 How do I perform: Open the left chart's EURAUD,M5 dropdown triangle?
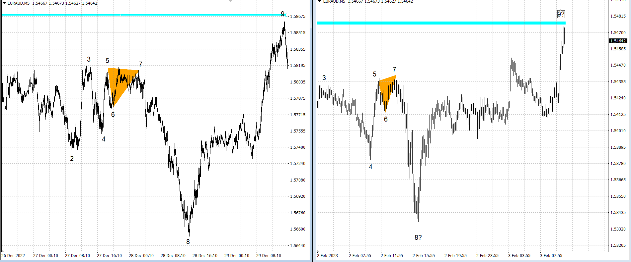(4, 3)
